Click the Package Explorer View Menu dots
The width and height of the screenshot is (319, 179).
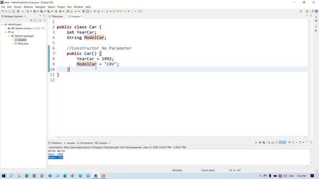tap(44, 20)
